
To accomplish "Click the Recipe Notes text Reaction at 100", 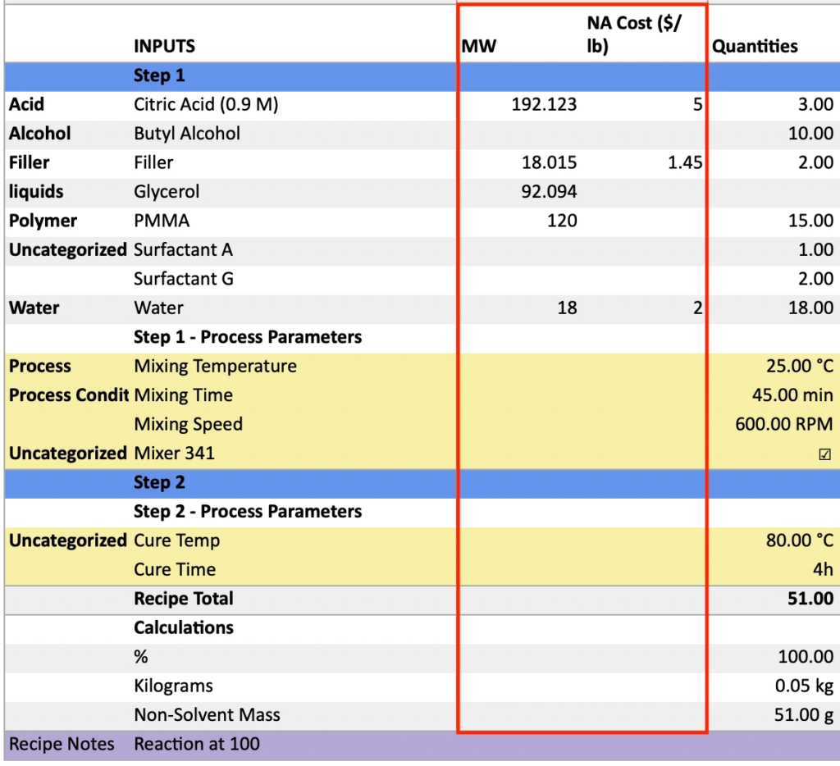I will pyautogui.click(x=197, y=745).
